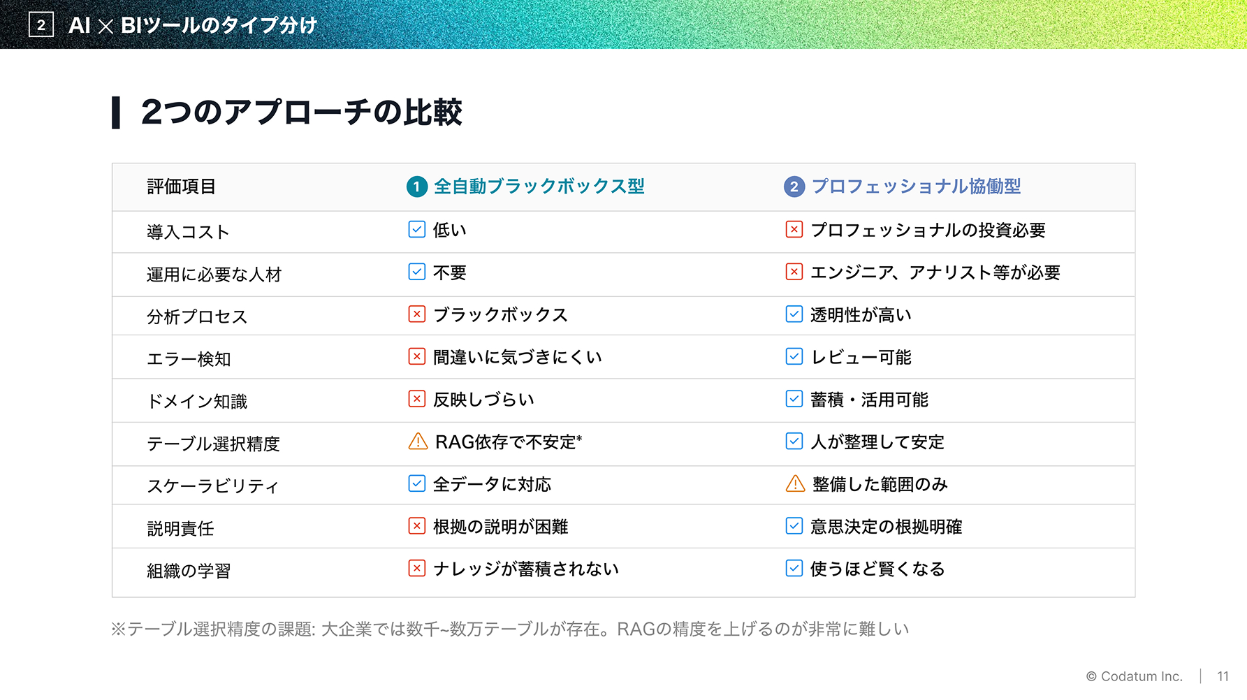
Task: Click the numbered badge 1 in column header
Action: 416,187
